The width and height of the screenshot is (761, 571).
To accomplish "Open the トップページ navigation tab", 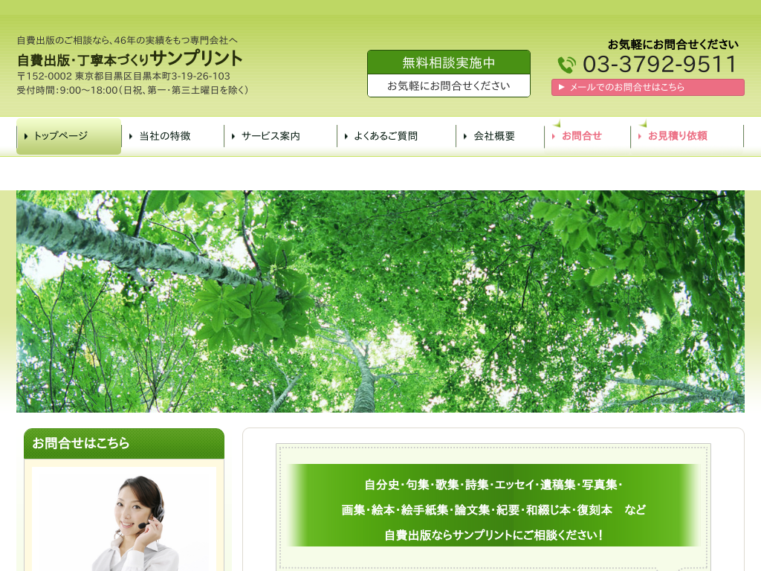I will (x=68, y=136).
